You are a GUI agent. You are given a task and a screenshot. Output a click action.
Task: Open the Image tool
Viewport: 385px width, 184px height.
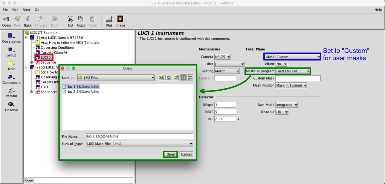point(120,19)
